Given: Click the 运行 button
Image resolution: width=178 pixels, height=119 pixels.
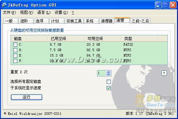Looking at the screenshot, I should (x=27, y=97).
